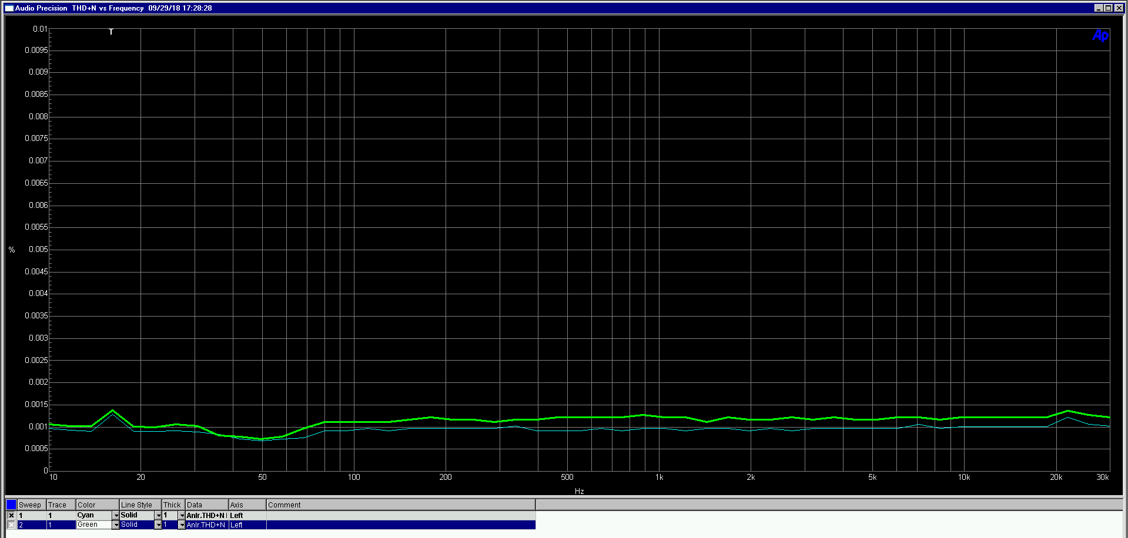Image resolution: width=1128 pixels, height=538 pixels.
Task: Click the Thick column header
Action: [173, 505]
